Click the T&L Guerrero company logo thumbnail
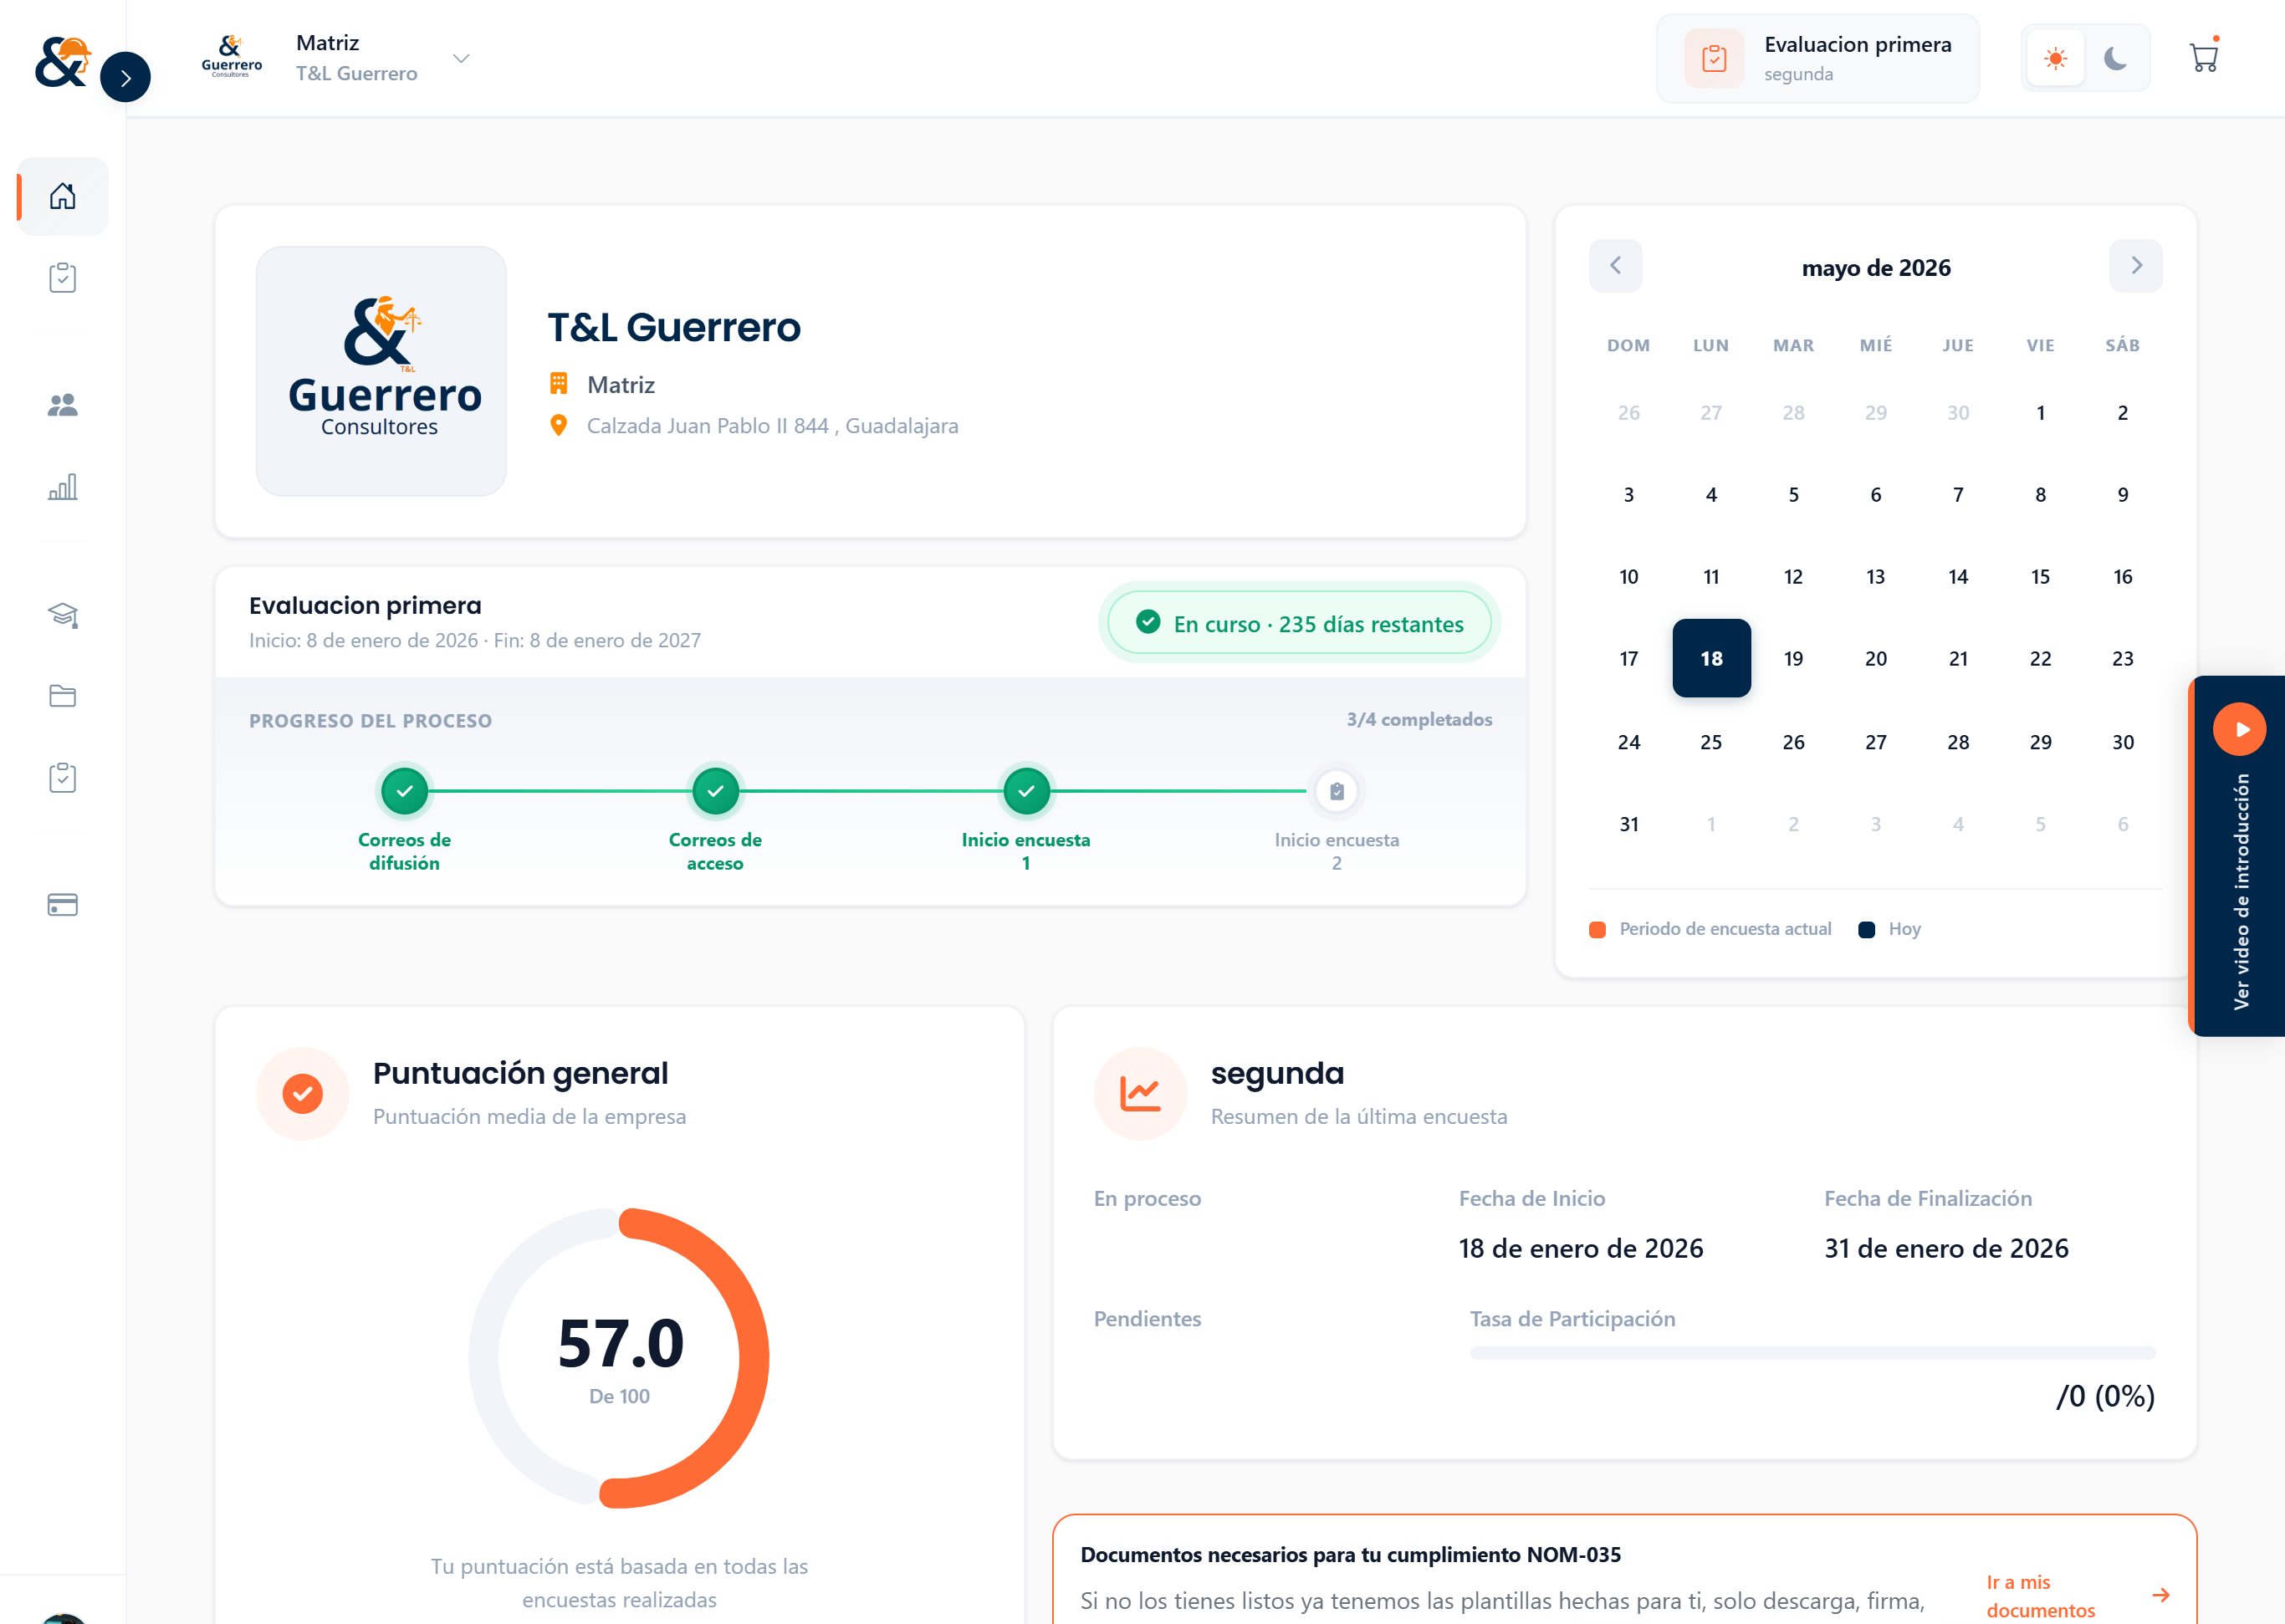The width and height of the screenshot is (2285, 1624). [381, 371]
